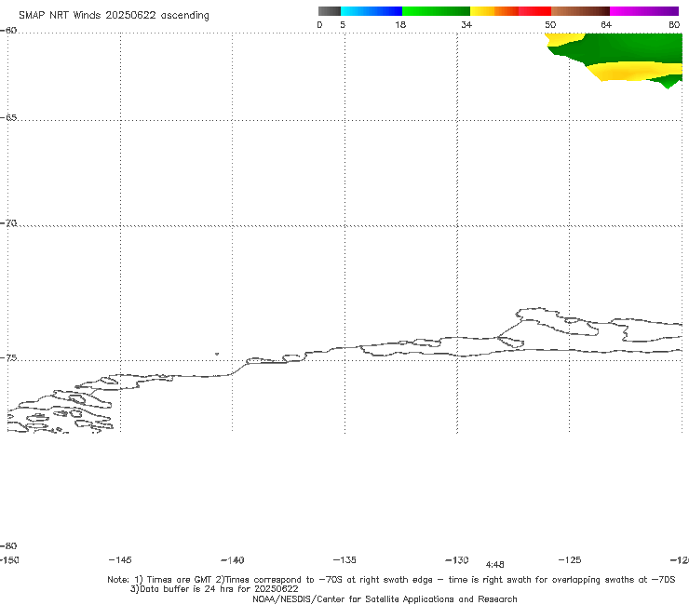The width and height of the screenshot is (689, 605).
Task: Click the swath time label '4:48'
Action: pos(494,565)
